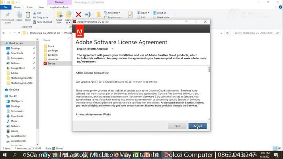Click the Search Photoshop_CC_2015x64 bit field
The height and width of the screenshot is (159, 283).
256,33
